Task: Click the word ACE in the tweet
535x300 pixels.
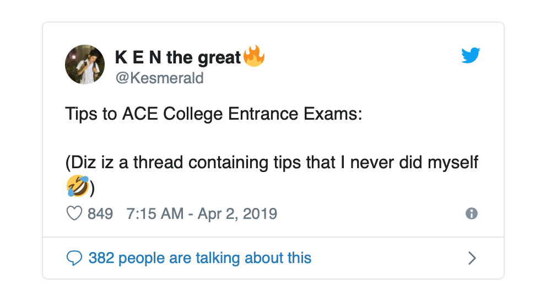Action: (x=140, y=114)
